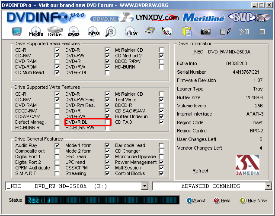Click the Extra Info 04030200 value

click(237, 63)
